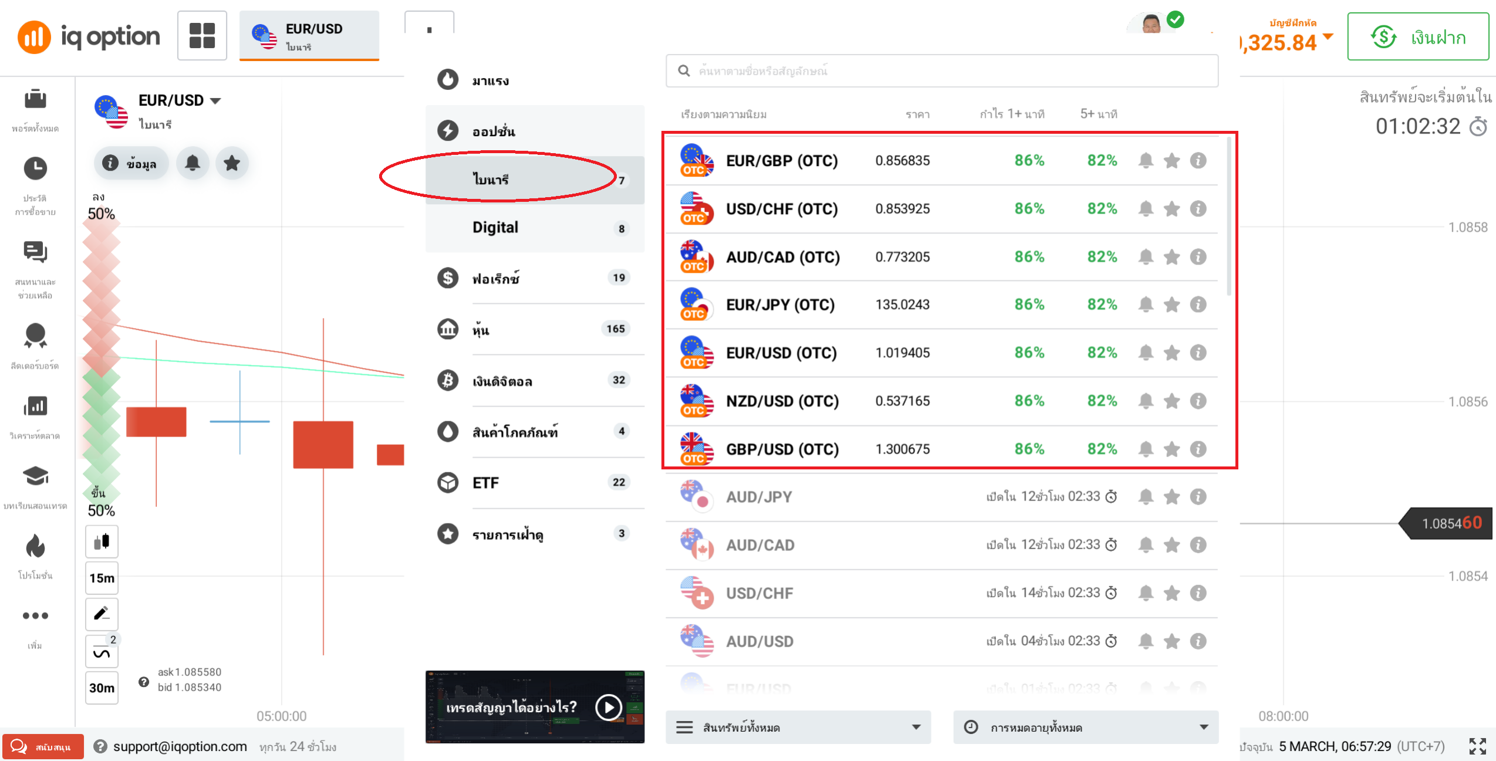
Task: Star EUR/GBP (OTC) as favorite
Action: click(x=1171, y=160)
